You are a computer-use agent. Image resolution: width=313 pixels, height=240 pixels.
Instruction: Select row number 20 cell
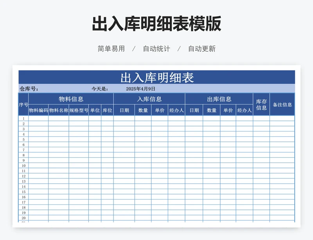(23, 218)
